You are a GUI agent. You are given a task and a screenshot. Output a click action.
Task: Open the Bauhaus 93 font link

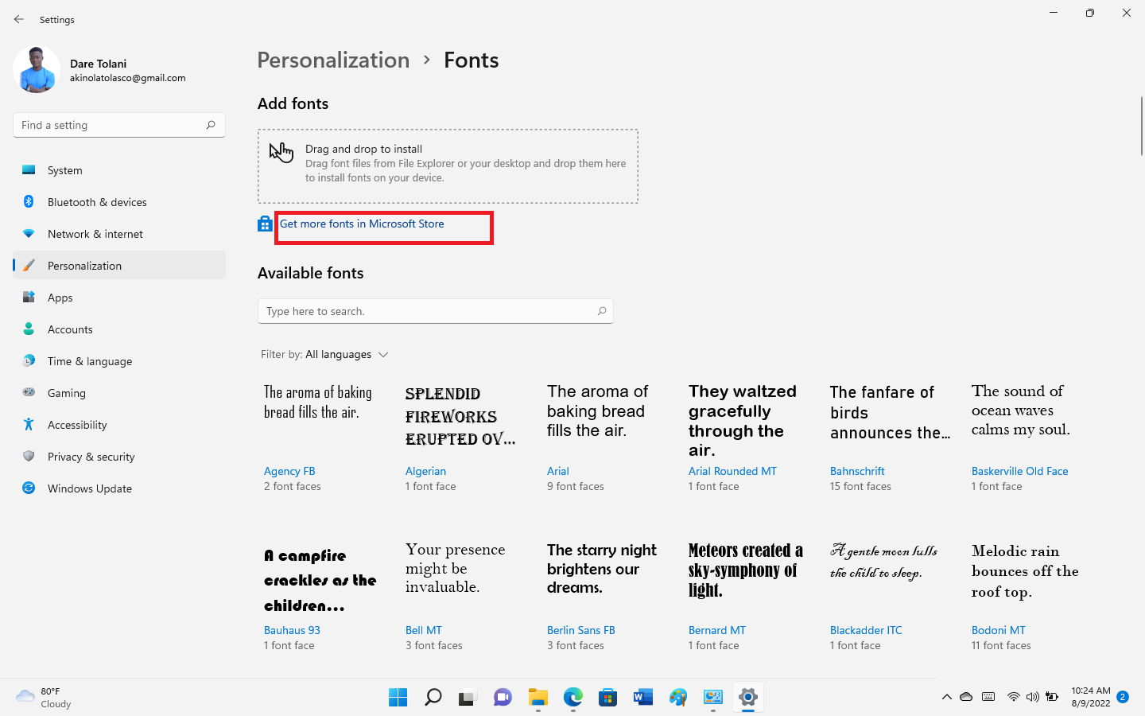pos(292,630)
